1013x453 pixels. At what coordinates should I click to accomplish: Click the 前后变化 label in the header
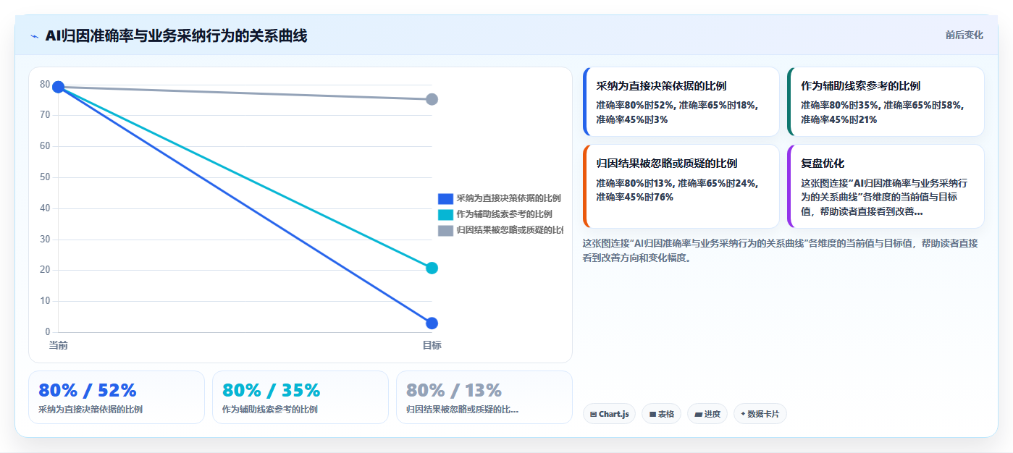964,35
